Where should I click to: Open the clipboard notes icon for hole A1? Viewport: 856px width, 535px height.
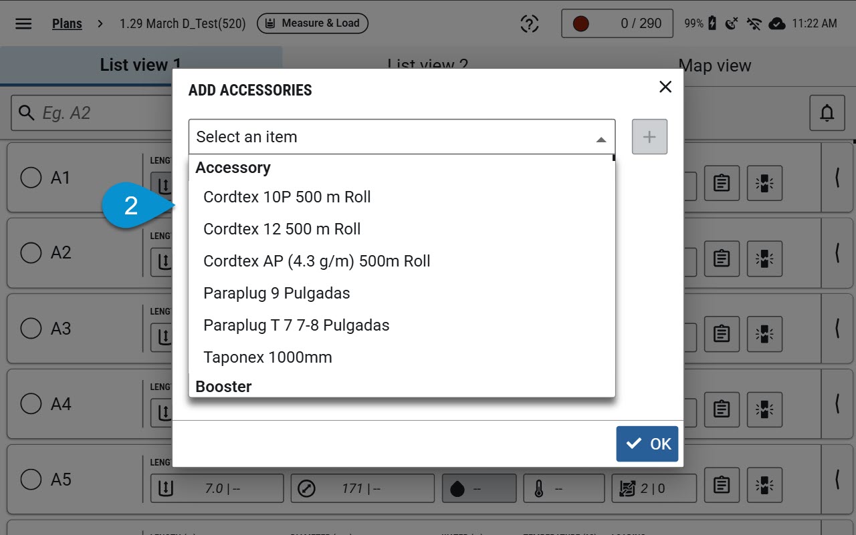pyautogui.click(x=722, y=182)
